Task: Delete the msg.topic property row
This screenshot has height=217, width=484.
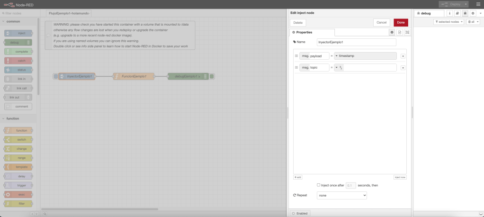Action: point(403,68)
